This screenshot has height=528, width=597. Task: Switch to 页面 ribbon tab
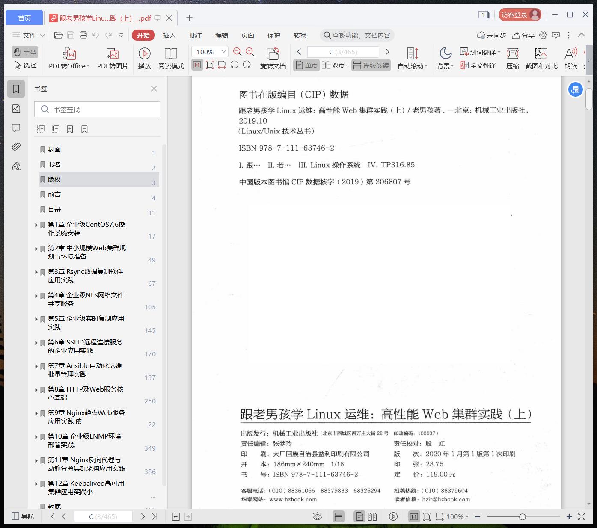pyautogui.click(x=248, y=35)
